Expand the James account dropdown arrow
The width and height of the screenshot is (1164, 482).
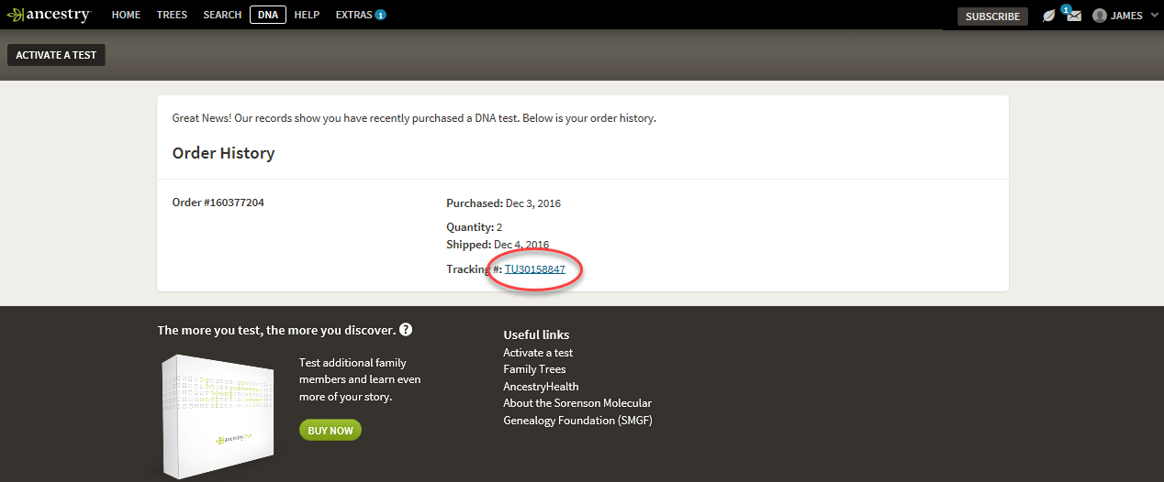tap(1154, 16)
